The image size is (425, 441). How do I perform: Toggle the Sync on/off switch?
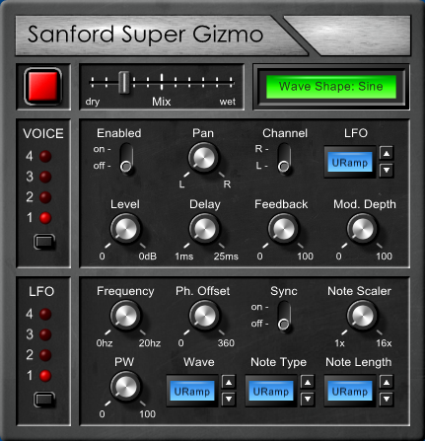coord(284,317)
